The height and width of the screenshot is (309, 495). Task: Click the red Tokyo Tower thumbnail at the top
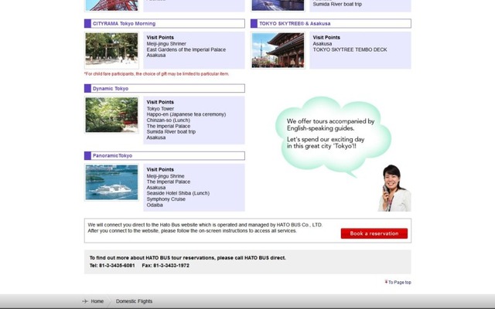tap(111, 5)
